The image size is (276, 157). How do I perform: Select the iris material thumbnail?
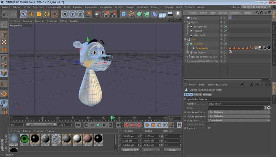tap(24, 139)
